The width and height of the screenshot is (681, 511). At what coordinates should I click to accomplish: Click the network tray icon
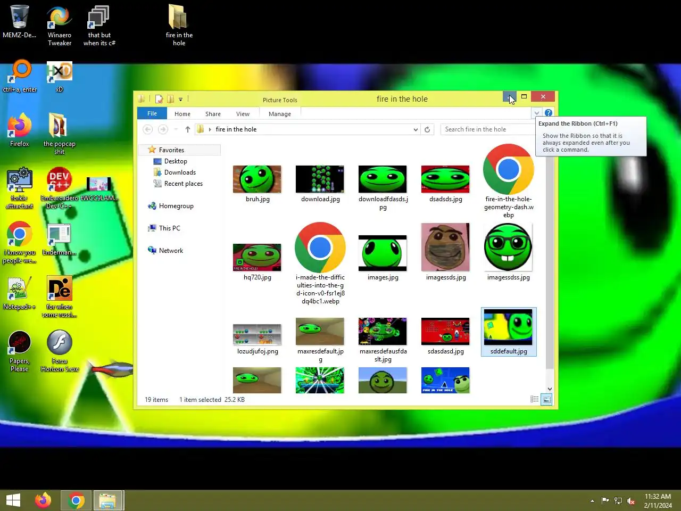point(618,501)
